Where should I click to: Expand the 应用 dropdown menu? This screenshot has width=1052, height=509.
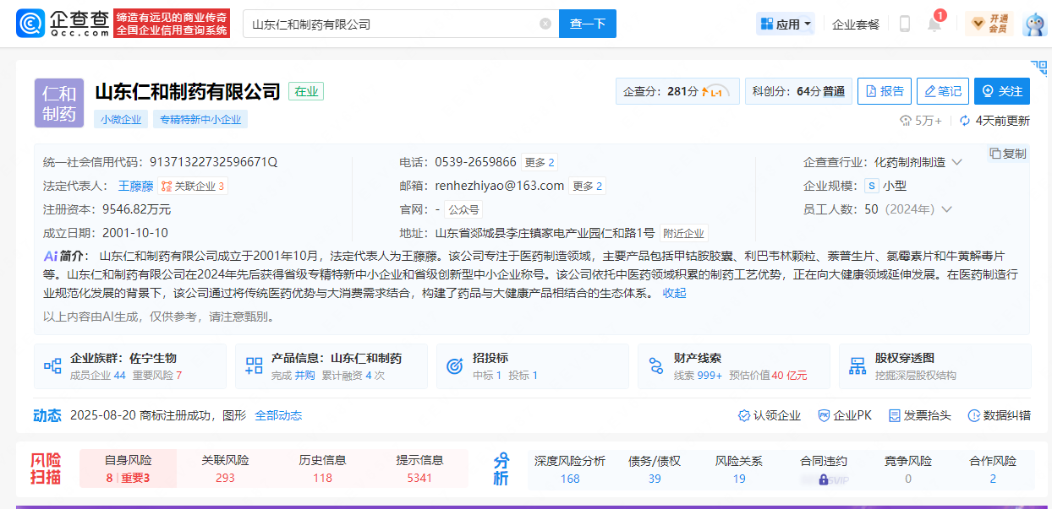(786, 24)
